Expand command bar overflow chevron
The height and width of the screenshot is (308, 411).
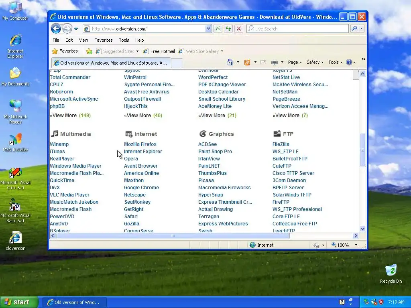point(364,59)
